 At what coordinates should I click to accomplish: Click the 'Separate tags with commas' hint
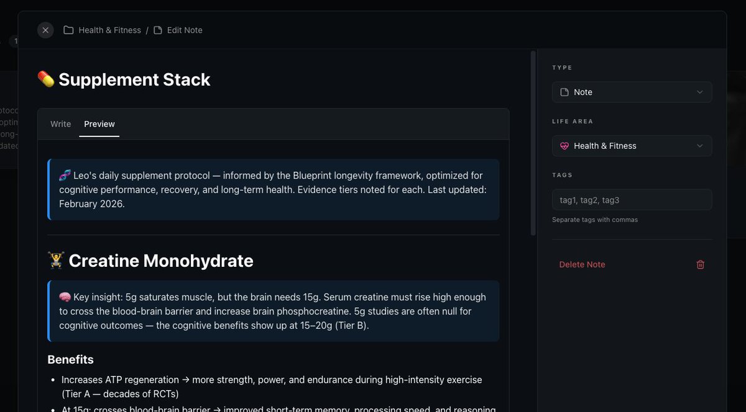pyautogui.click(x=595, y=220)
